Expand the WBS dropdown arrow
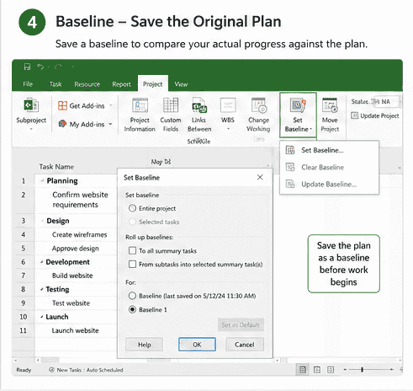The image size is (413, 391). coord(228,129)
